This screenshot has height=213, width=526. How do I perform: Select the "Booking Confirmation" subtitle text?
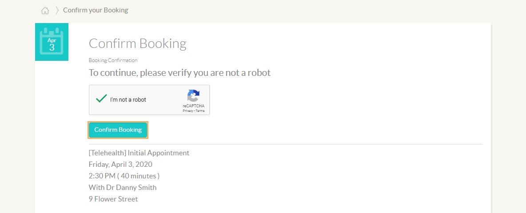tap(113, 60)
